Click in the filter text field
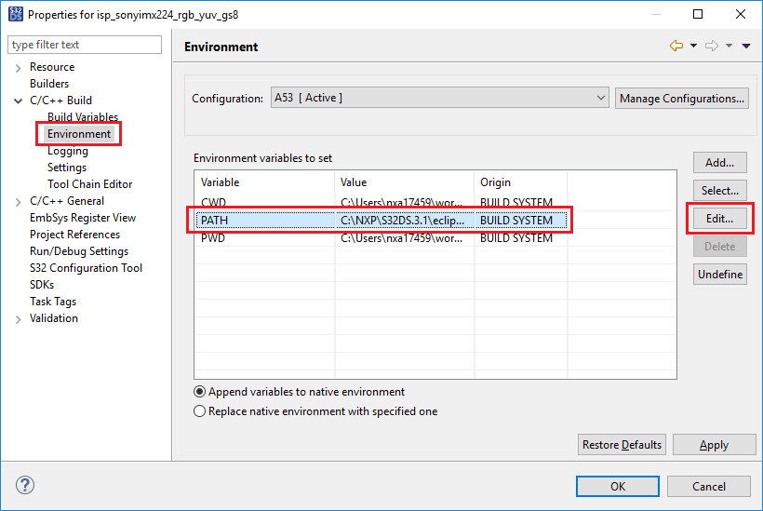This screenshot has height=511, width=763. pos(85,45)
